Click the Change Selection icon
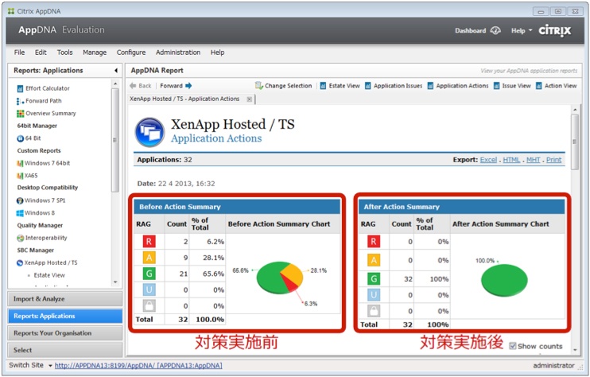The height and width of the screenshot is (377, 590). coord(259,86)
